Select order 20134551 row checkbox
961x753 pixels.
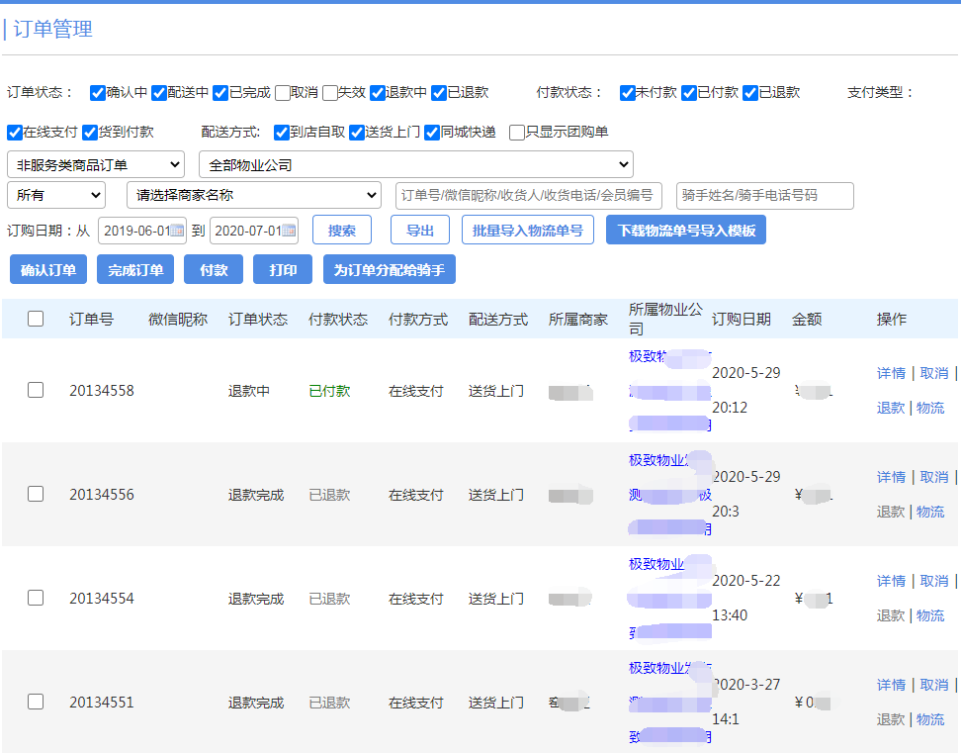[x=36, y=702]
